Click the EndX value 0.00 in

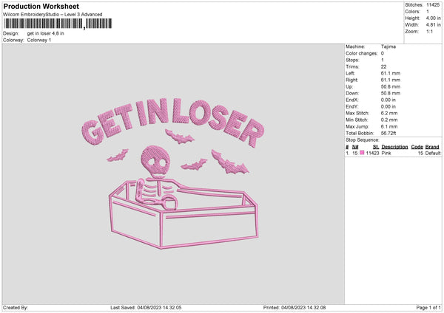click(388, 100)
